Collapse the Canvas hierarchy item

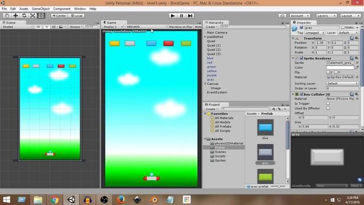tap(205, 84)
